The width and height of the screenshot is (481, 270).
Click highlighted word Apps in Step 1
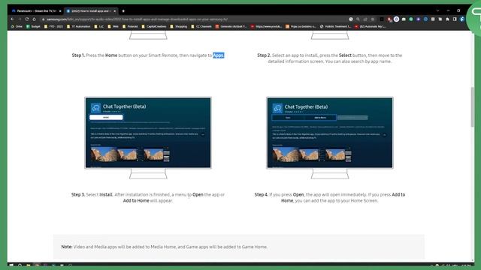(x=219, y=55)
